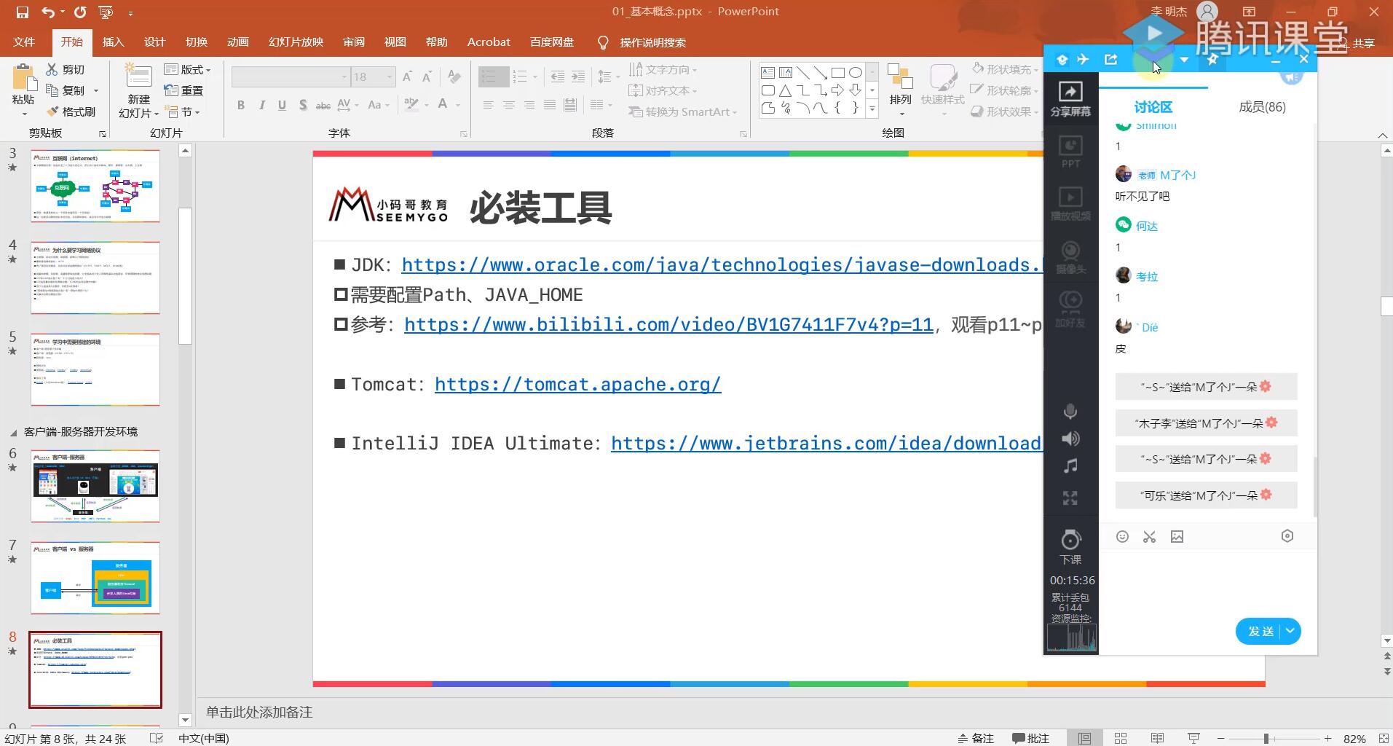Screen dimensions: 1393x746
Task: Toggle bold formatting
Action: click(x=241, y=106)
